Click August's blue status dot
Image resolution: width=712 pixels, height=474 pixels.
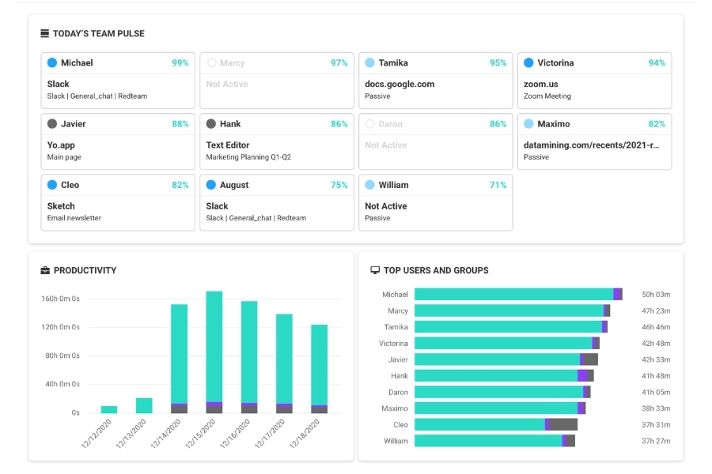point(211,185)
